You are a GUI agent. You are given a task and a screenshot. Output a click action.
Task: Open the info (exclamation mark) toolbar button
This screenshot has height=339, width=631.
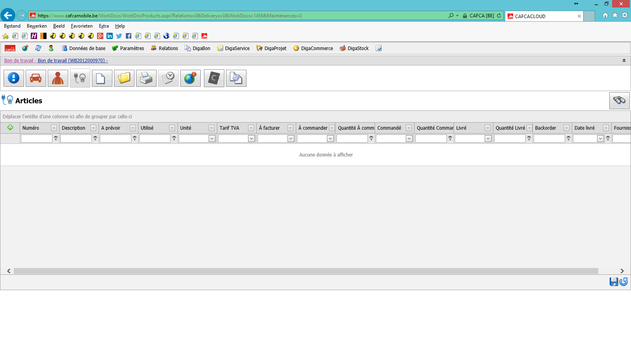14,78
